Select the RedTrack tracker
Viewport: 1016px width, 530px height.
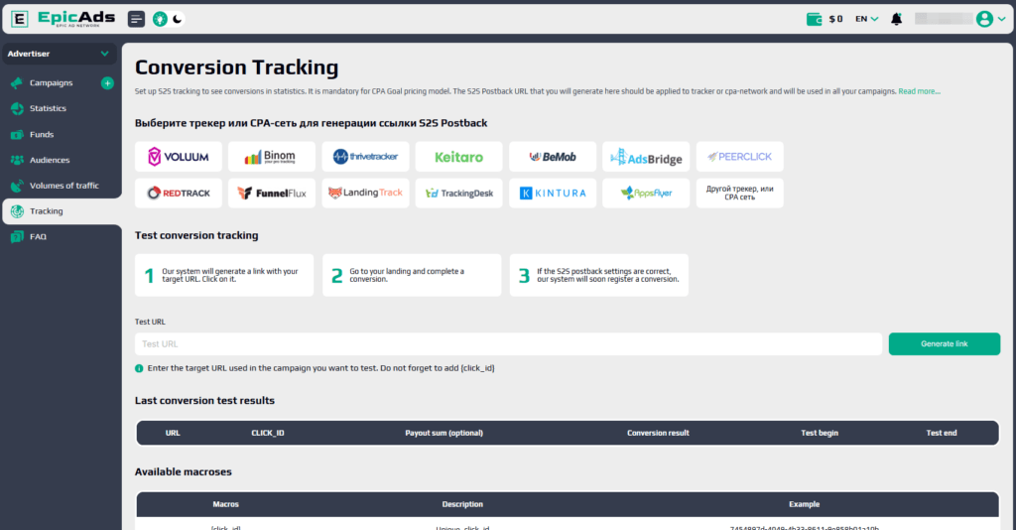179,194
